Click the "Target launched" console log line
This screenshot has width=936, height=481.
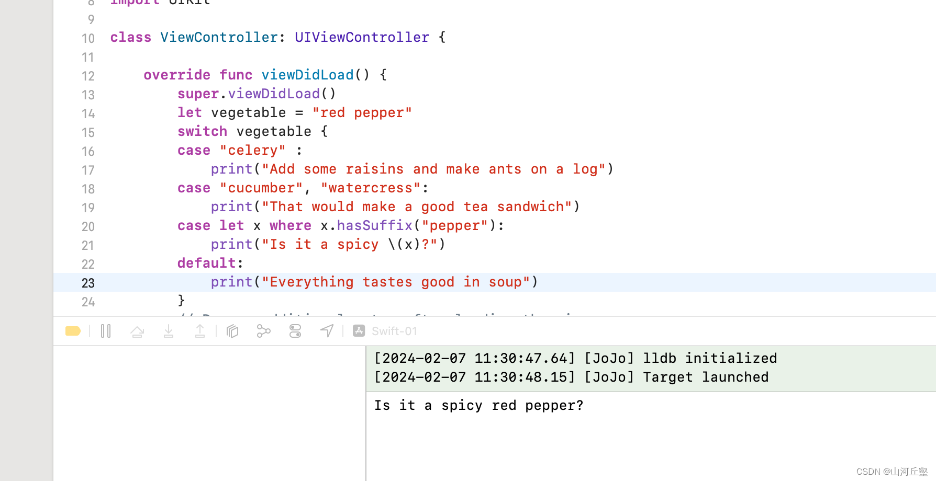pos(572,377)
